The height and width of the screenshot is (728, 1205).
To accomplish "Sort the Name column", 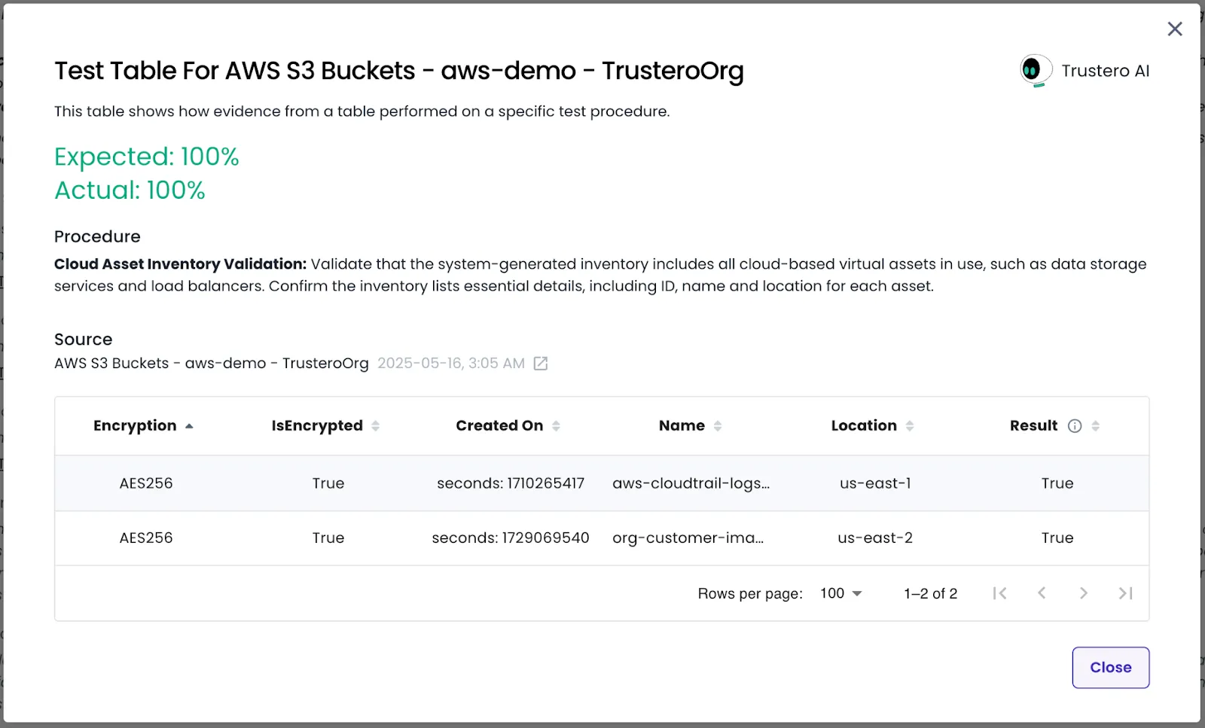I will pyautogui.click(x=718, y=426).
